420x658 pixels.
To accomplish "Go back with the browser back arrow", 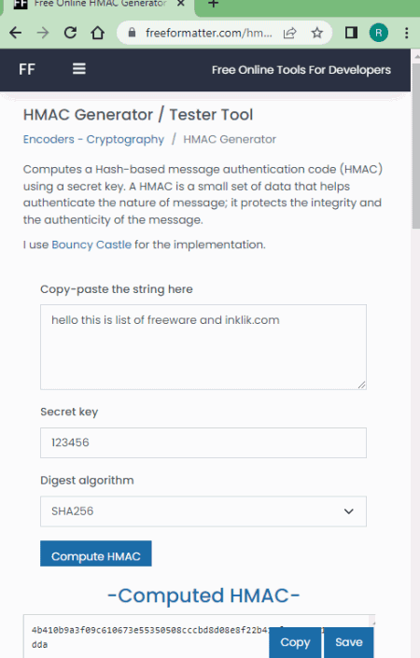I will [x=16, y=33].
